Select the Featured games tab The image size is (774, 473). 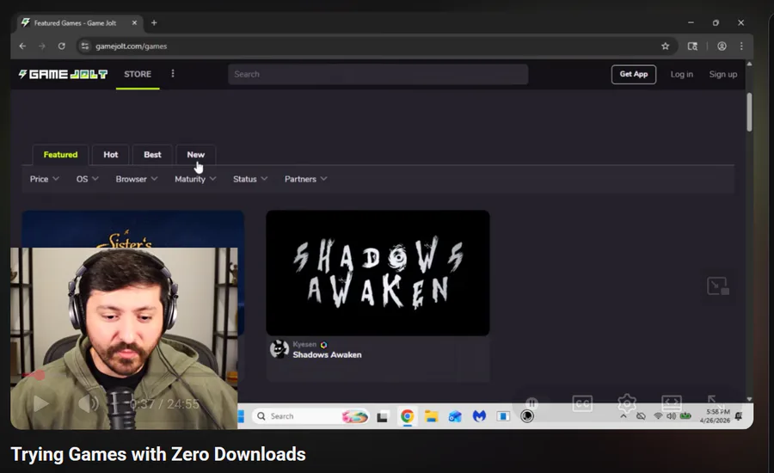[x=60, y=155]
